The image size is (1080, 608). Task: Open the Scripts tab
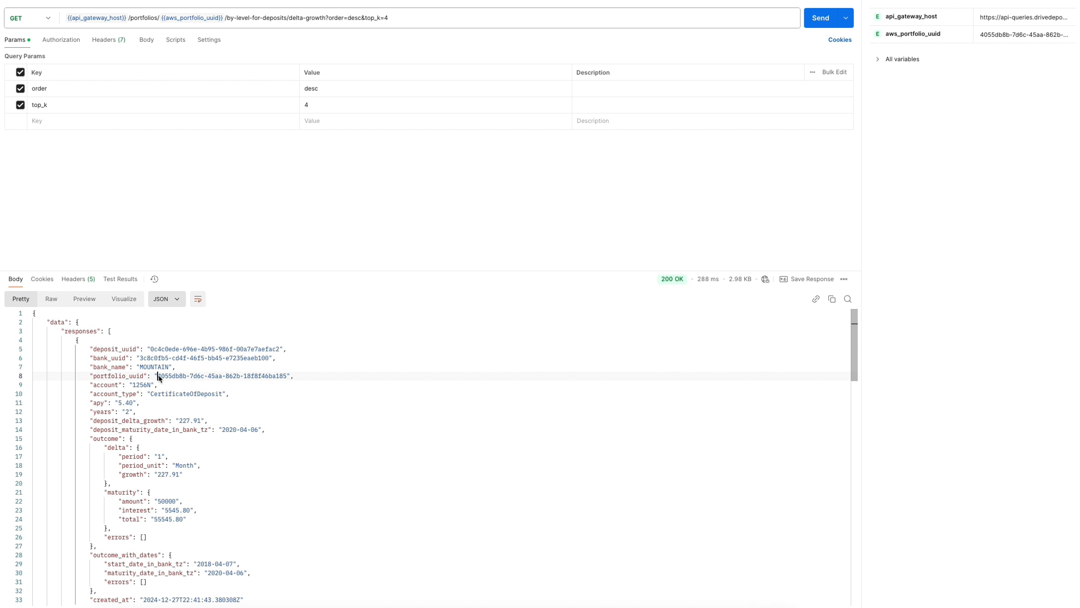pyautogui.click(x=175, y=40)
